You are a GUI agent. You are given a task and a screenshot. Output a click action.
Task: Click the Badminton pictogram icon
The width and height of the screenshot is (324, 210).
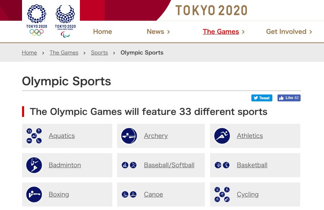tap(34, 165)
